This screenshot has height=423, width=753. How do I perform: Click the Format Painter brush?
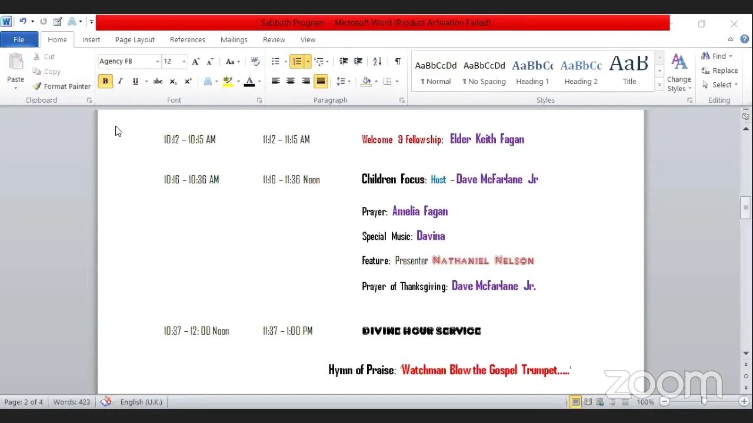click(x=62, y=86)
